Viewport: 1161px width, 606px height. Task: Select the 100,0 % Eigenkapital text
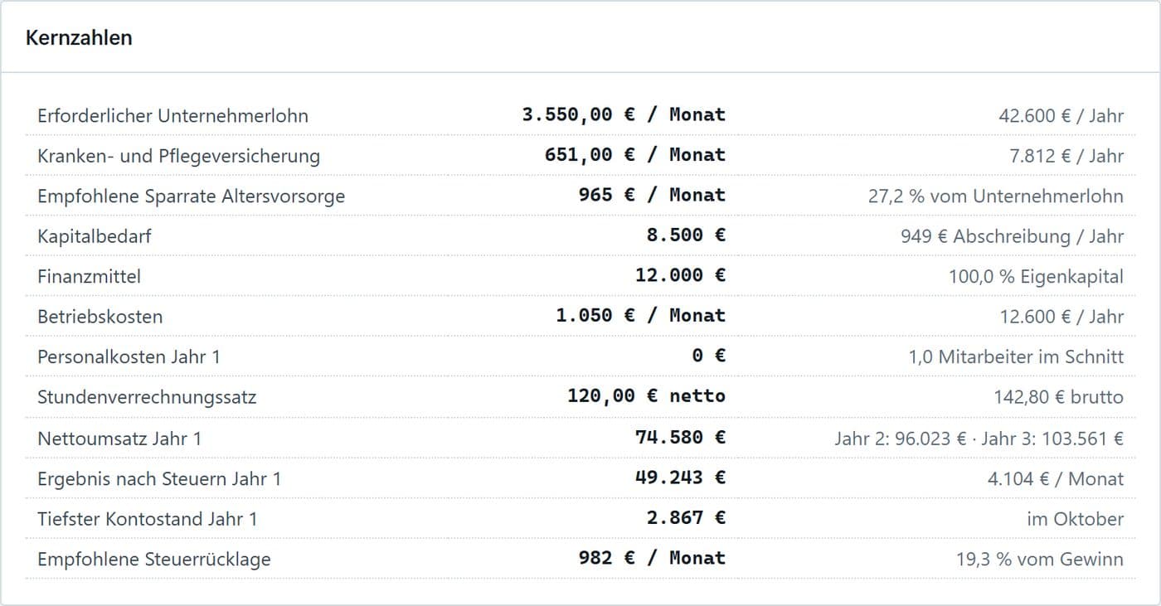pos(1037,276)
